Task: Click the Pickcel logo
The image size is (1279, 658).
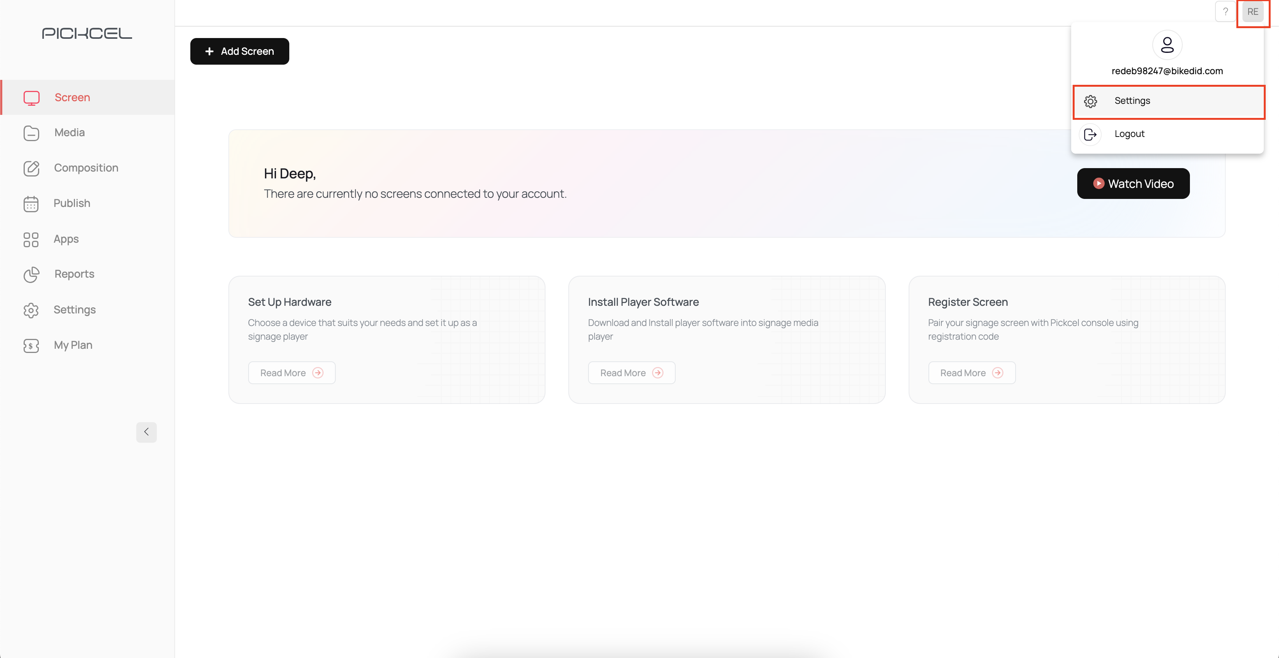Action: (x=87, y=33)
